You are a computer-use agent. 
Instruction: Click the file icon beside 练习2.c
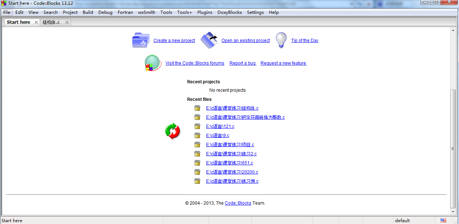pyautogui.click(x=197, y=154)
